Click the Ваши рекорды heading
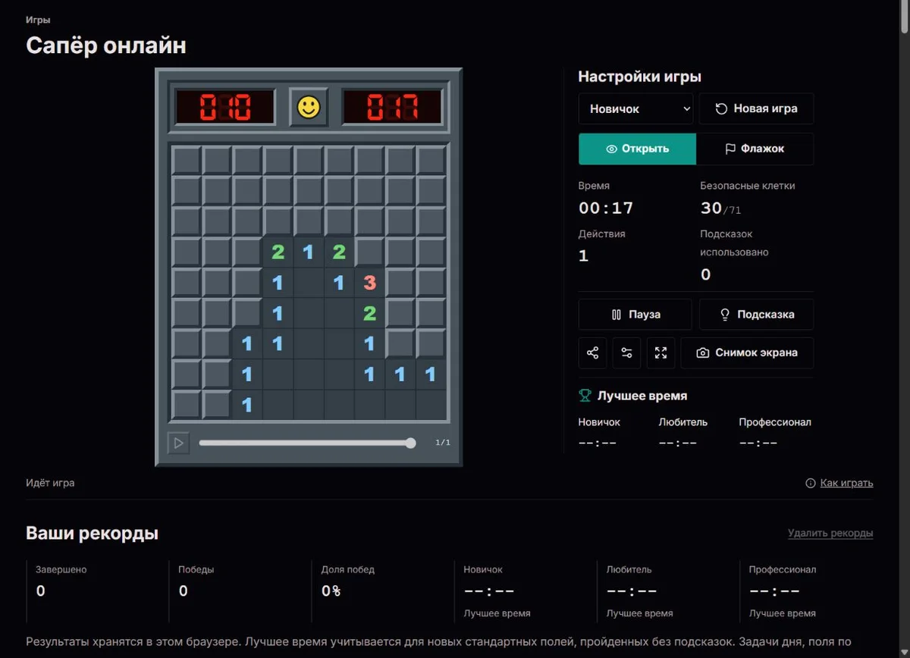 [x=92, y=533]
